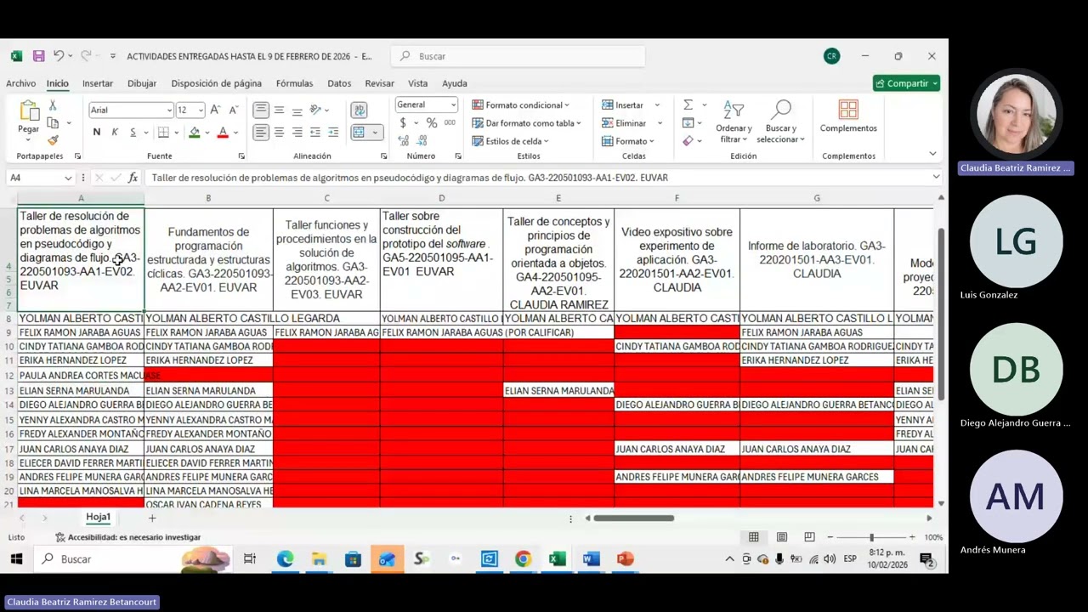The image size is (1088, 612).
Task: Switch to Page Break Preview icon
Action: point(809,537)
